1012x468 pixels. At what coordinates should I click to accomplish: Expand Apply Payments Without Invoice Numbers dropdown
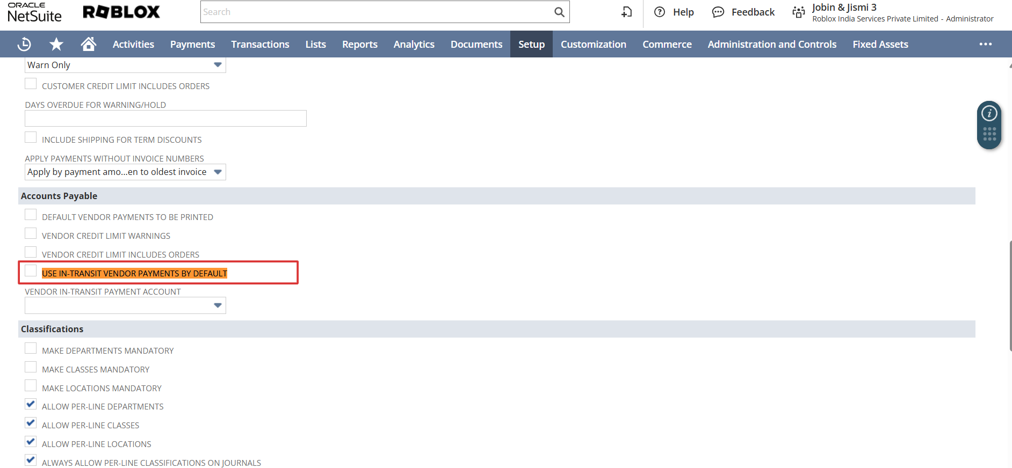pos(125,172)
